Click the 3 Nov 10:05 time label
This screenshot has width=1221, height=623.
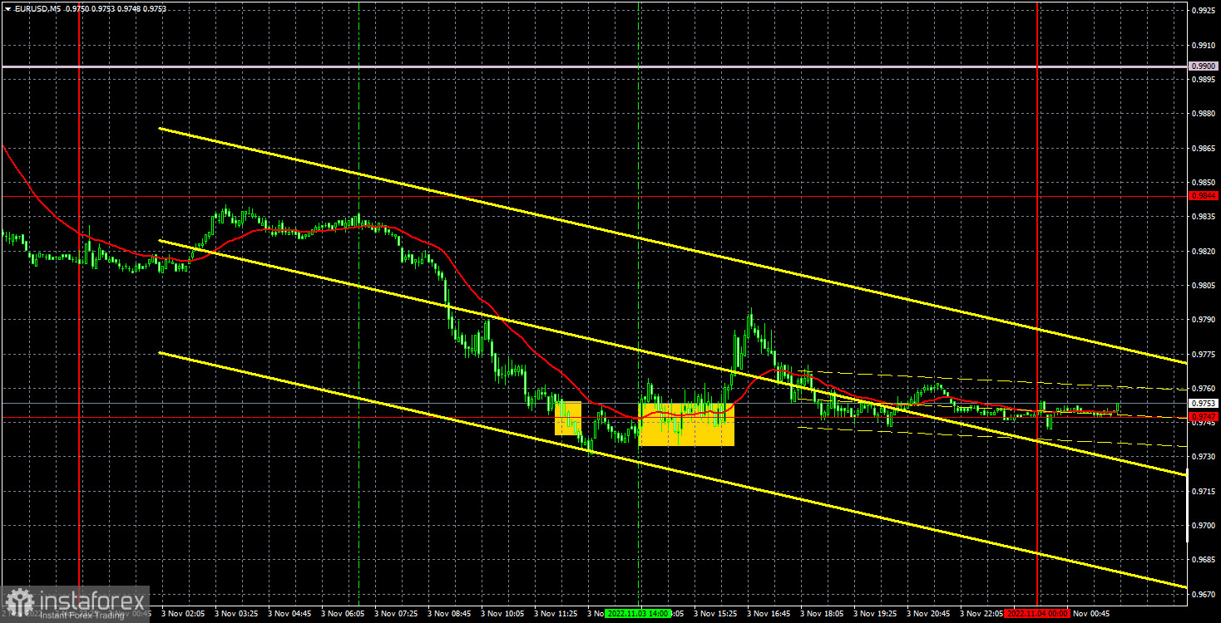503,614
